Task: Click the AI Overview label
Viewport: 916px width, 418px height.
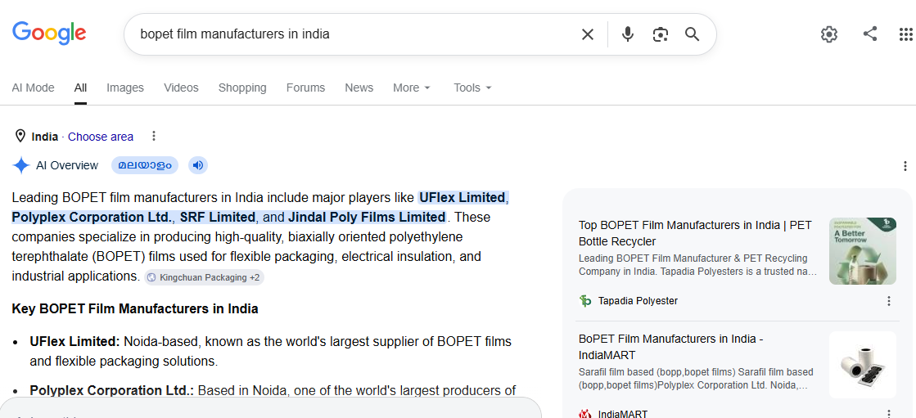Action: click(x=67, y=166)
